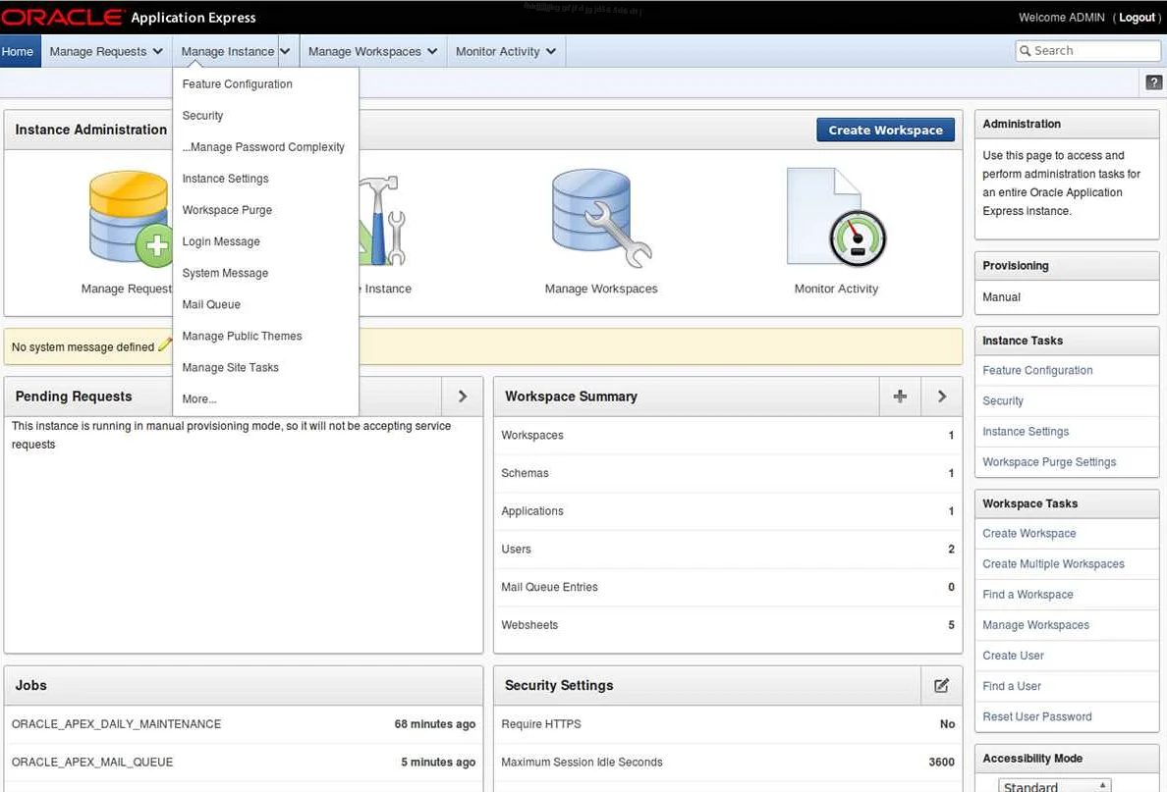Viewport: 1167px width, 792px height.
Task: Click the Security Settings edit icon
Action: point(941,685)
